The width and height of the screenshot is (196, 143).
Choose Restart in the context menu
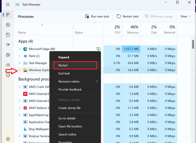coord(75,65)
